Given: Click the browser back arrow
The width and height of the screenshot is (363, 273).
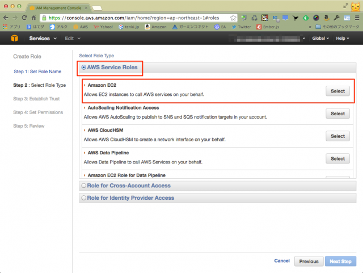Looking at the screenshot, I should (6, 18).
